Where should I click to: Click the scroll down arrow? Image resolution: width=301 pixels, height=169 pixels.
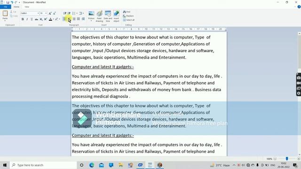[x=299, y=154]
